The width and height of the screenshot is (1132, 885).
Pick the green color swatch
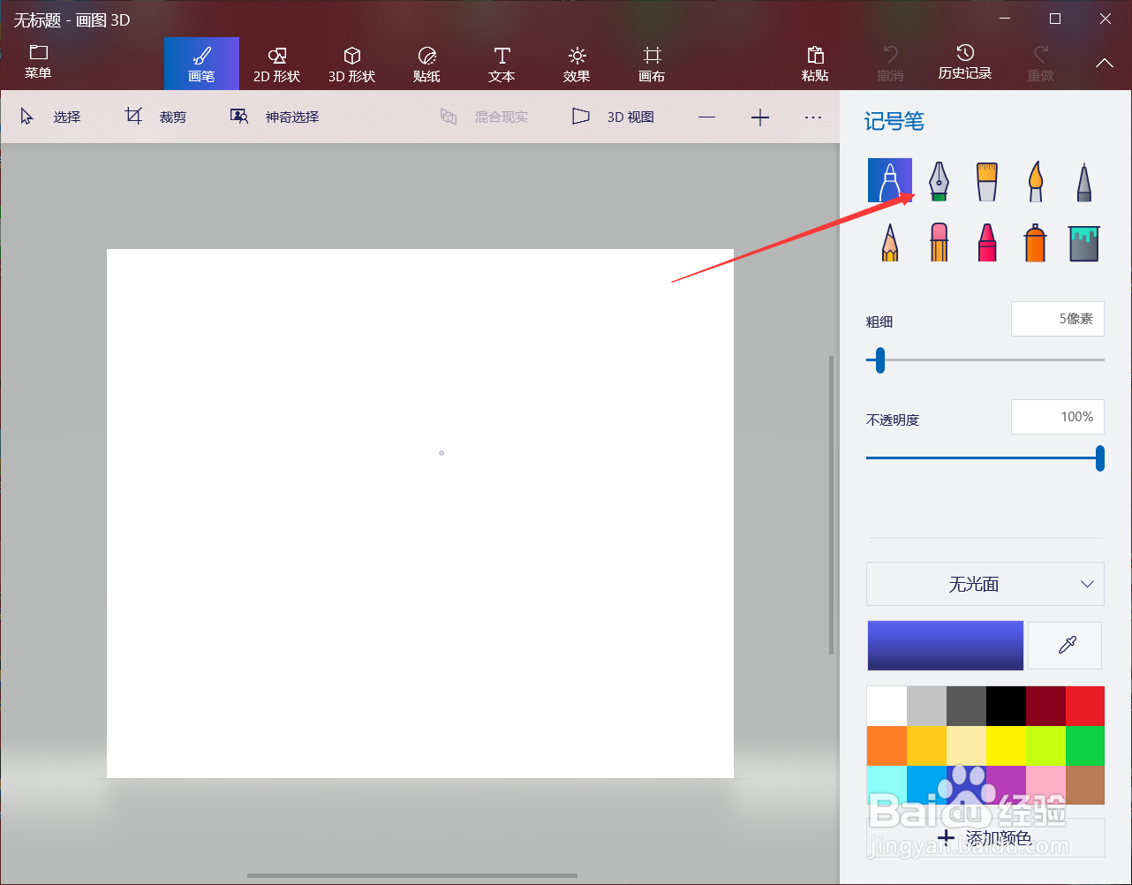pyautogui.click(x=1085, y=745)
